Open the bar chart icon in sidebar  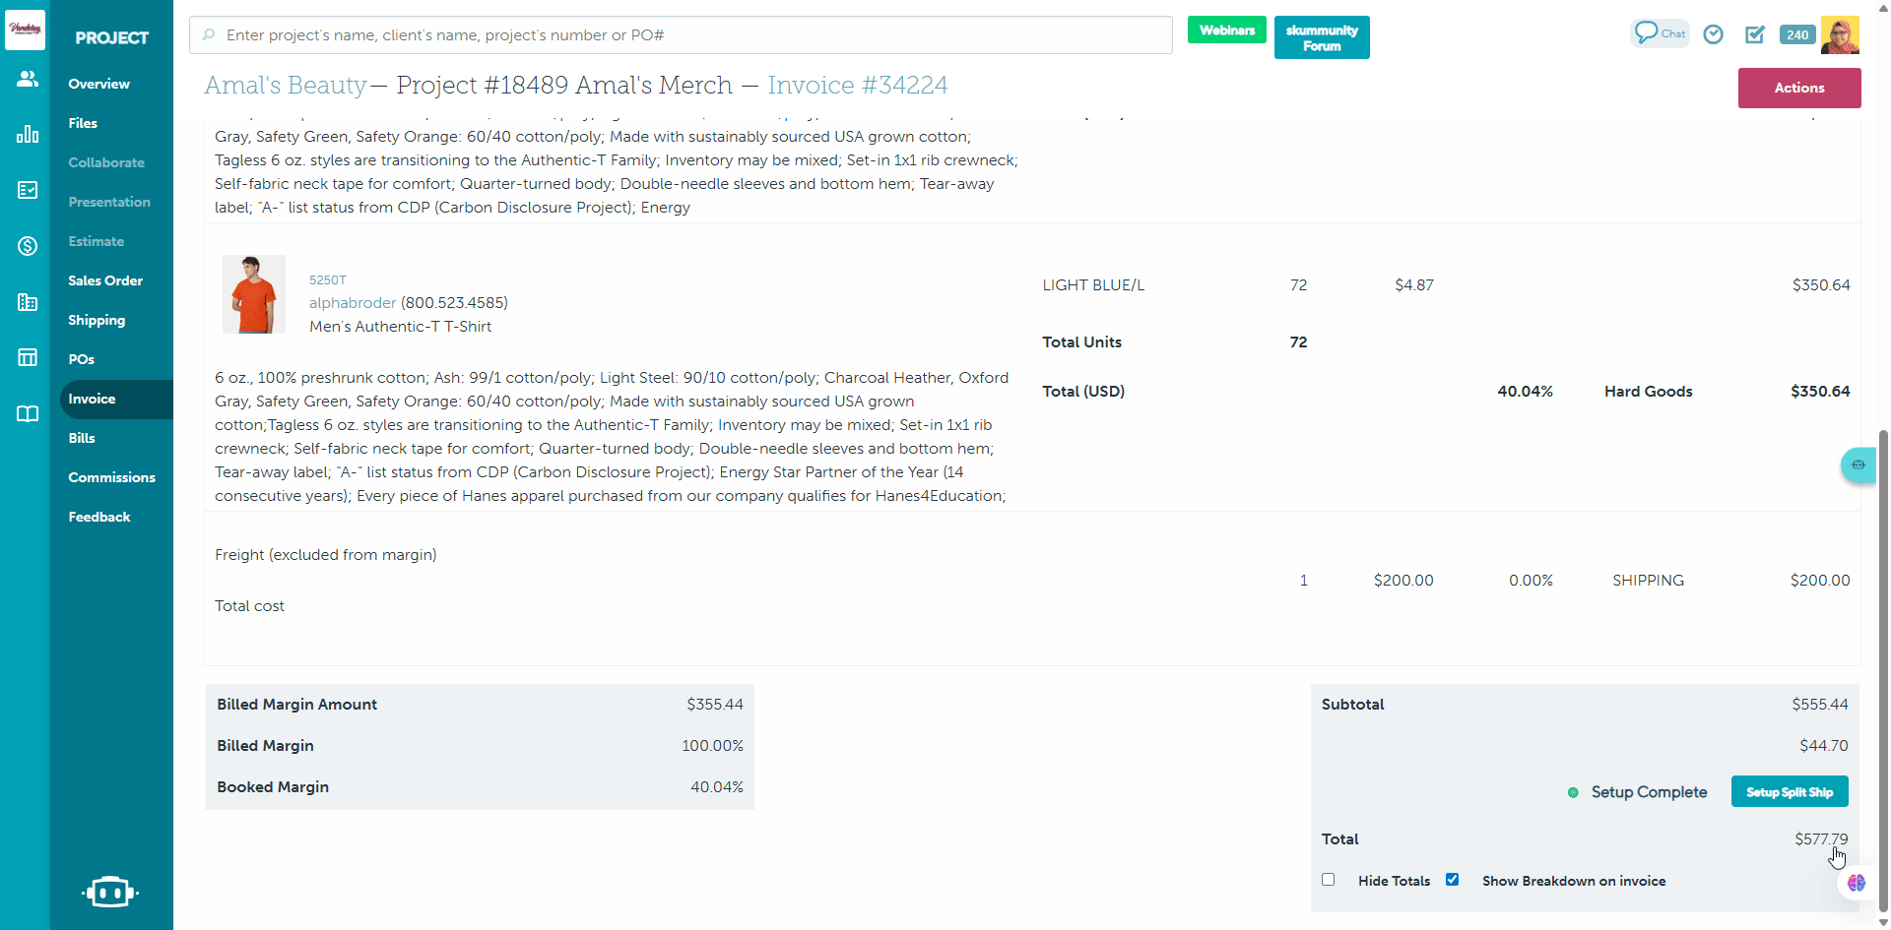[28, 134]
